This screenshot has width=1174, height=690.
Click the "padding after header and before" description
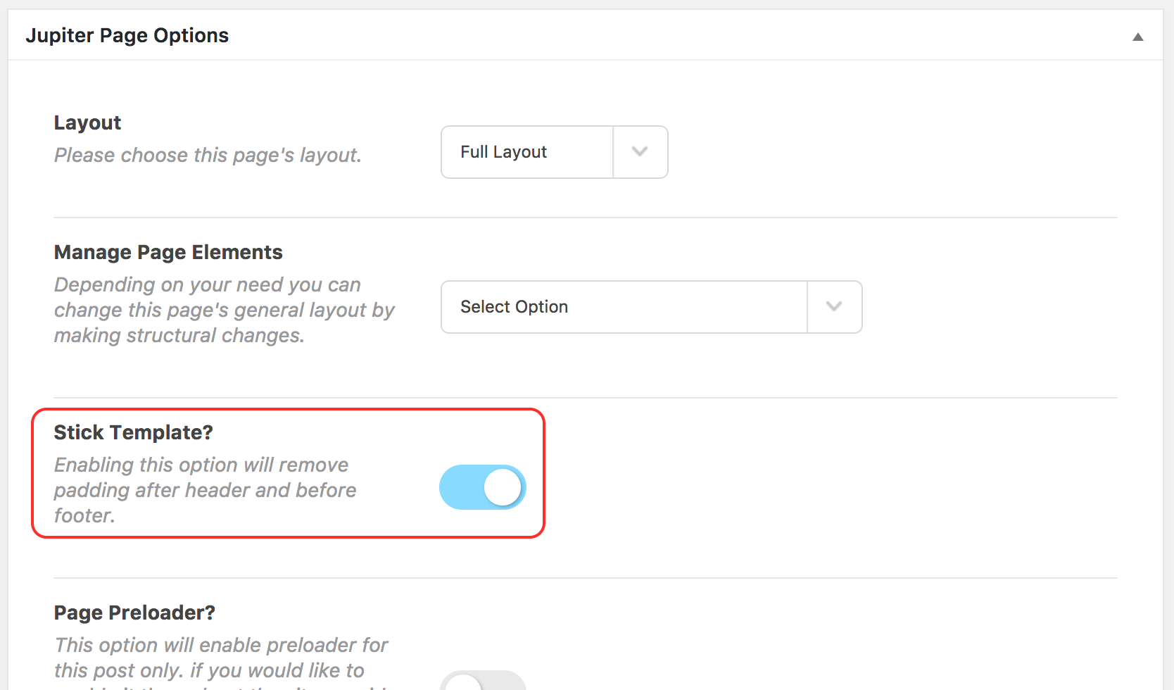tap(206, 490)
